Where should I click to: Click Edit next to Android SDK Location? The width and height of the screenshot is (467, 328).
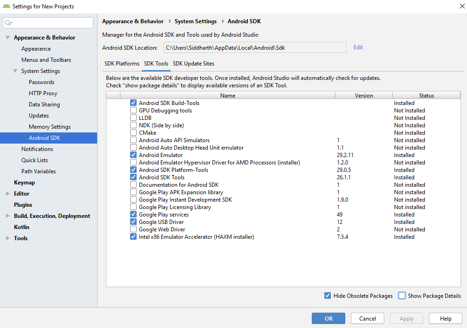(x=358, y=47)
